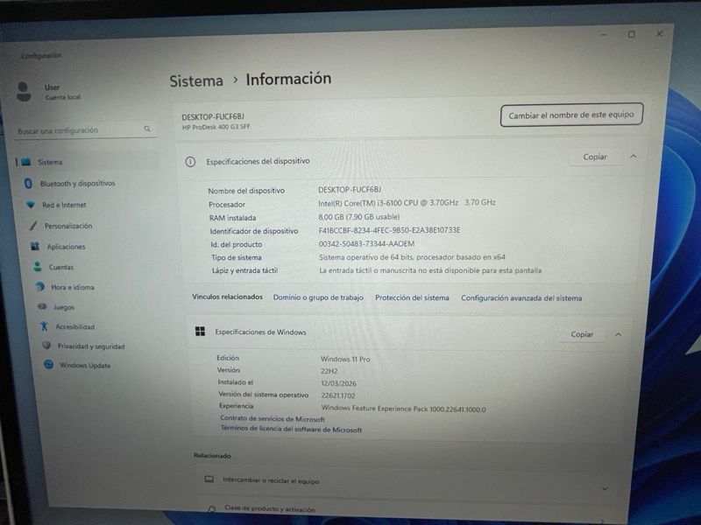Go back to Sistema in breadcrumb
This screenshot has height=525, width=701.
(196, 80)
